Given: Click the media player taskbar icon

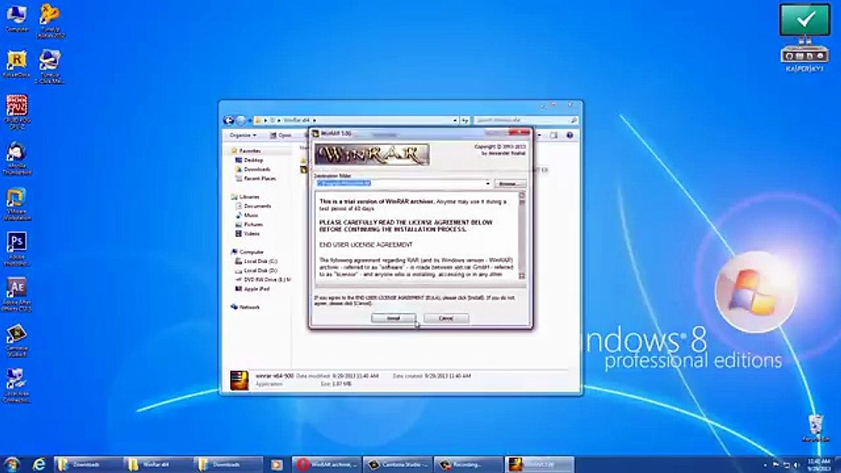Looking at the screenshot, I should point(277,464).
